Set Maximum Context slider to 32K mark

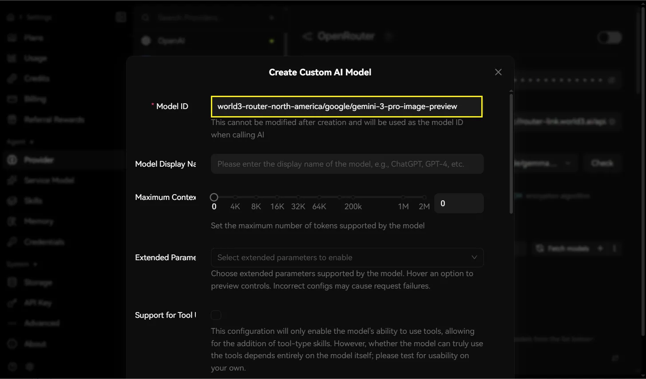(x=298, y=197)
